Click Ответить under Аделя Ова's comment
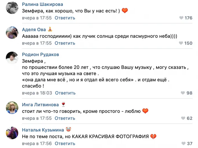The height and width of the screenshot is (148, 198). point(65,43)
